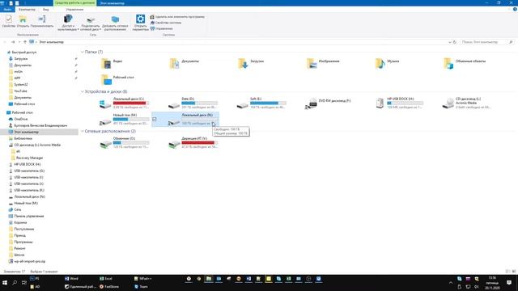Click Windows Start button on taskbar
The width and height of the screenshot is (518, 291).
[5, 283]
